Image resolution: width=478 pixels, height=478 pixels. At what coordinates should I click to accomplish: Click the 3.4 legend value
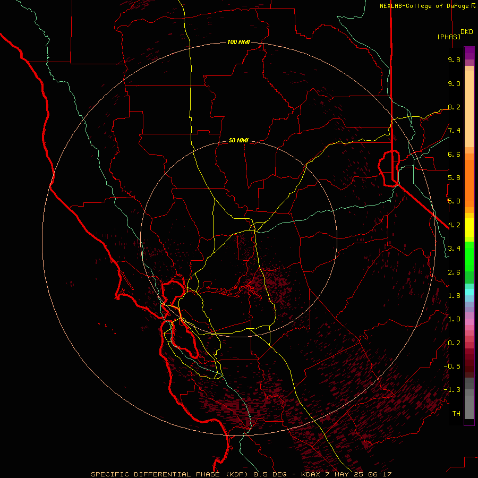454,249
